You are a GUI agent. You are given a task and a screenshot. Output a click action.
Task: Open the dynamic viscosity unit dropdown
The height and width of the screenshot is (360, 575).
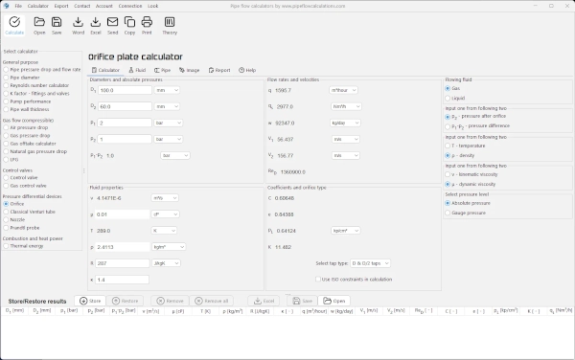point(165,214)
